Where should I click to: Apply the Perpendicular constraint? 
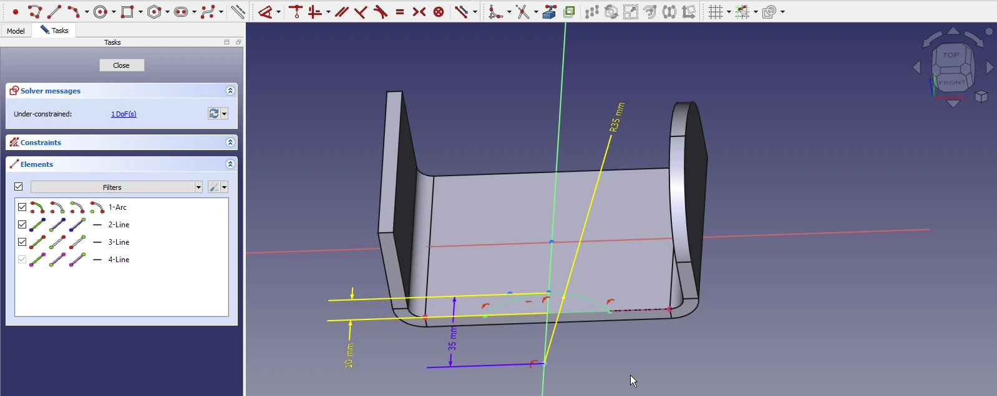pos(361,12)
